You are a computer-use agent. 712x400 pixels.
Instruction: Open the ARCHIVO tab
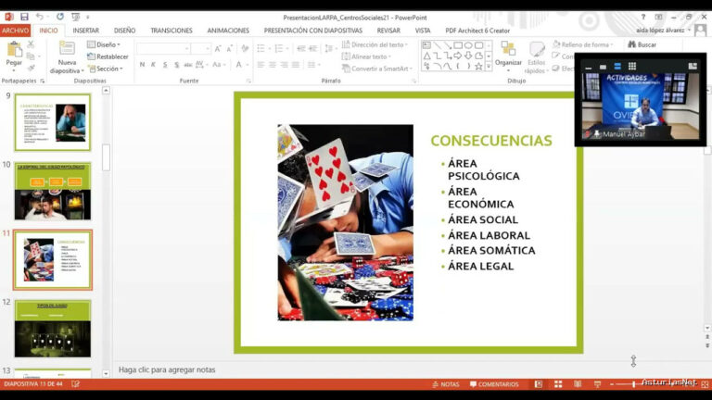tap(16, 31)
